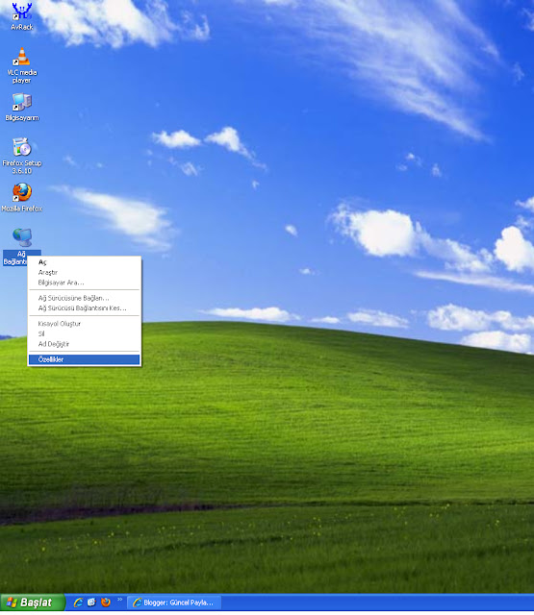Screen dimensions: 534x615
Task: Launch Internet Explorer from Quick Launch
Action: (x=79, y=603)
